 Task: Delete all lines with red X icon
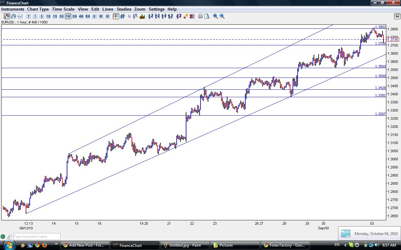point(192,16)
